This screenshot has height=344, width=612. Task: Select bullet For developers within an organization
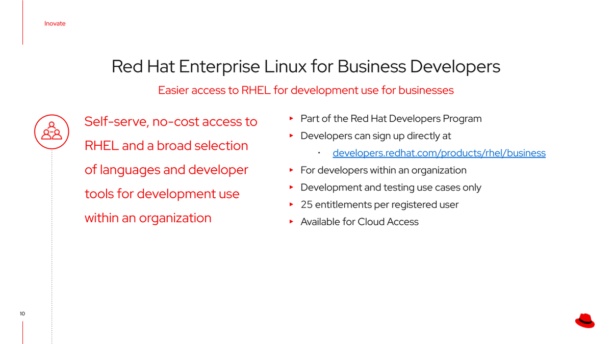coord(384,170)
